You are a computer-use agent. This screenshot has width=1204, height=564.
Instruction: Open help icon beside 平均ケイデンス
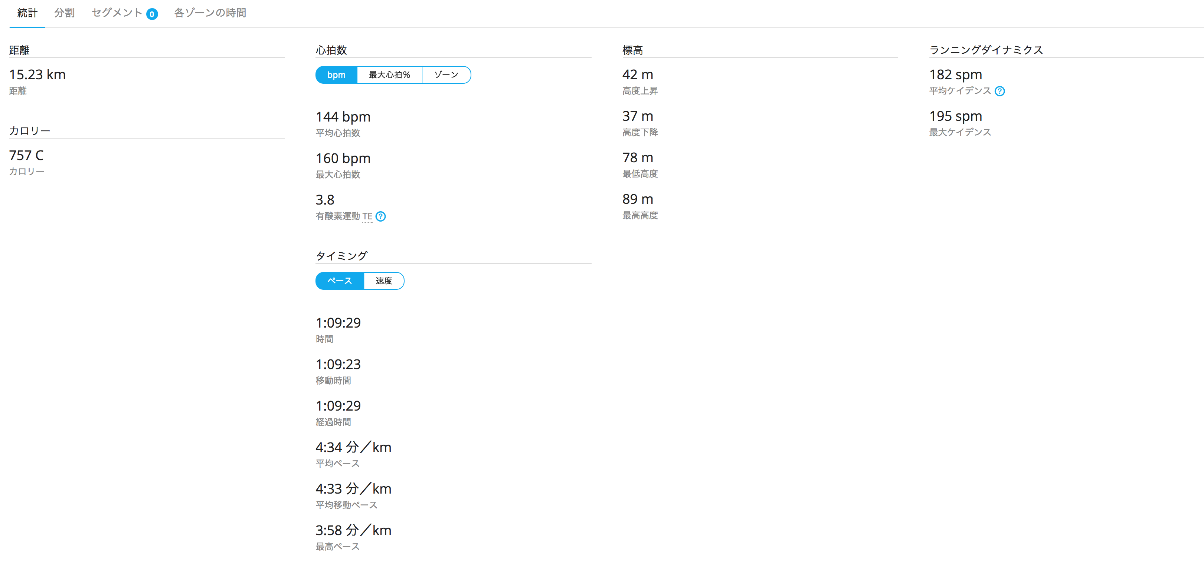click(999, 91)
